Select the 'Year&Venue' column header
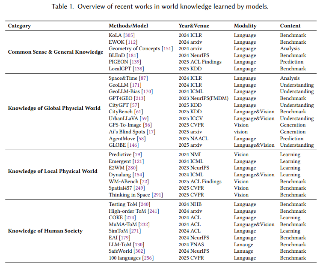The height and width of the screenshot is (266, 329). [194, 26]
